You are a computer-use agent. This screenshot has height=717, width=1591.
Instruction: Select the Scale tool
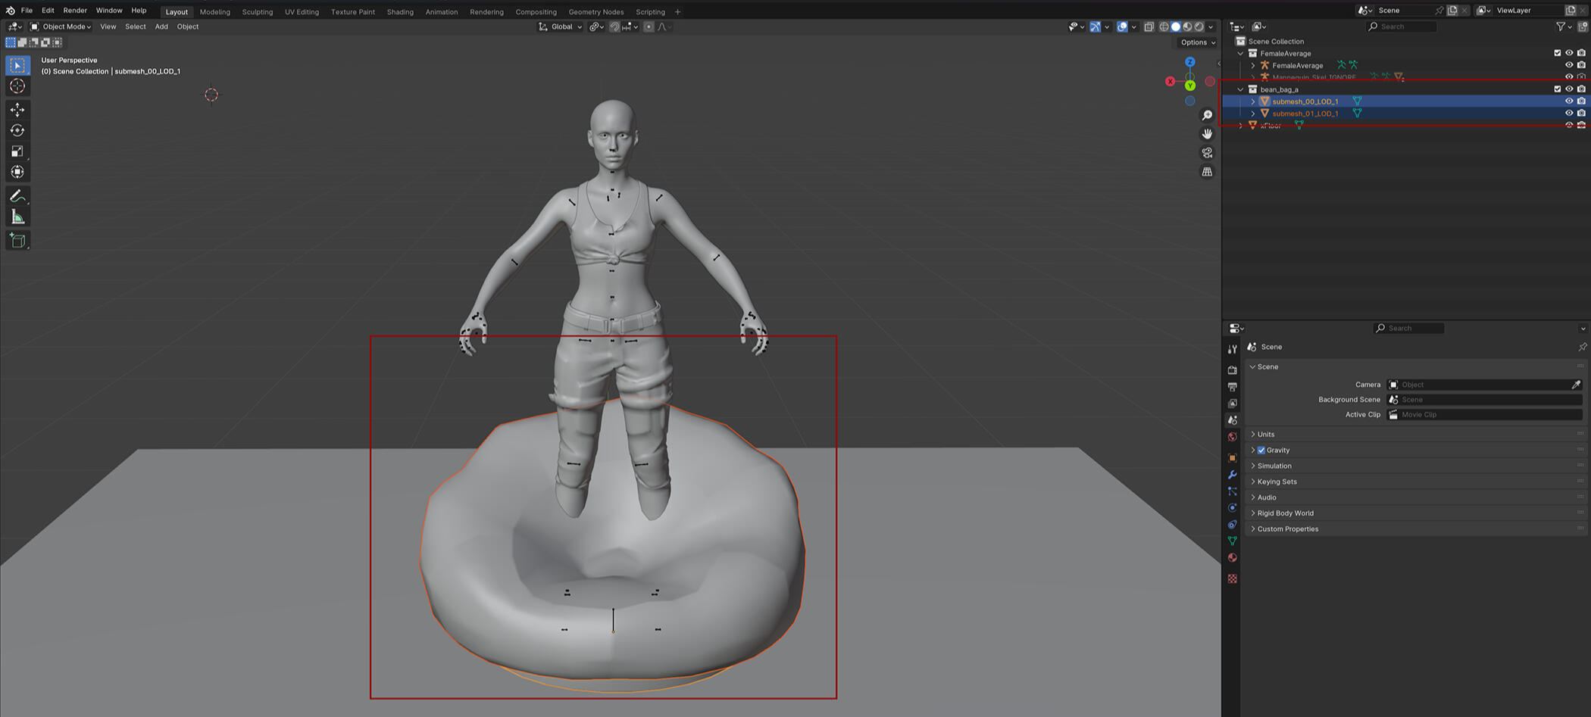(17, 151)
